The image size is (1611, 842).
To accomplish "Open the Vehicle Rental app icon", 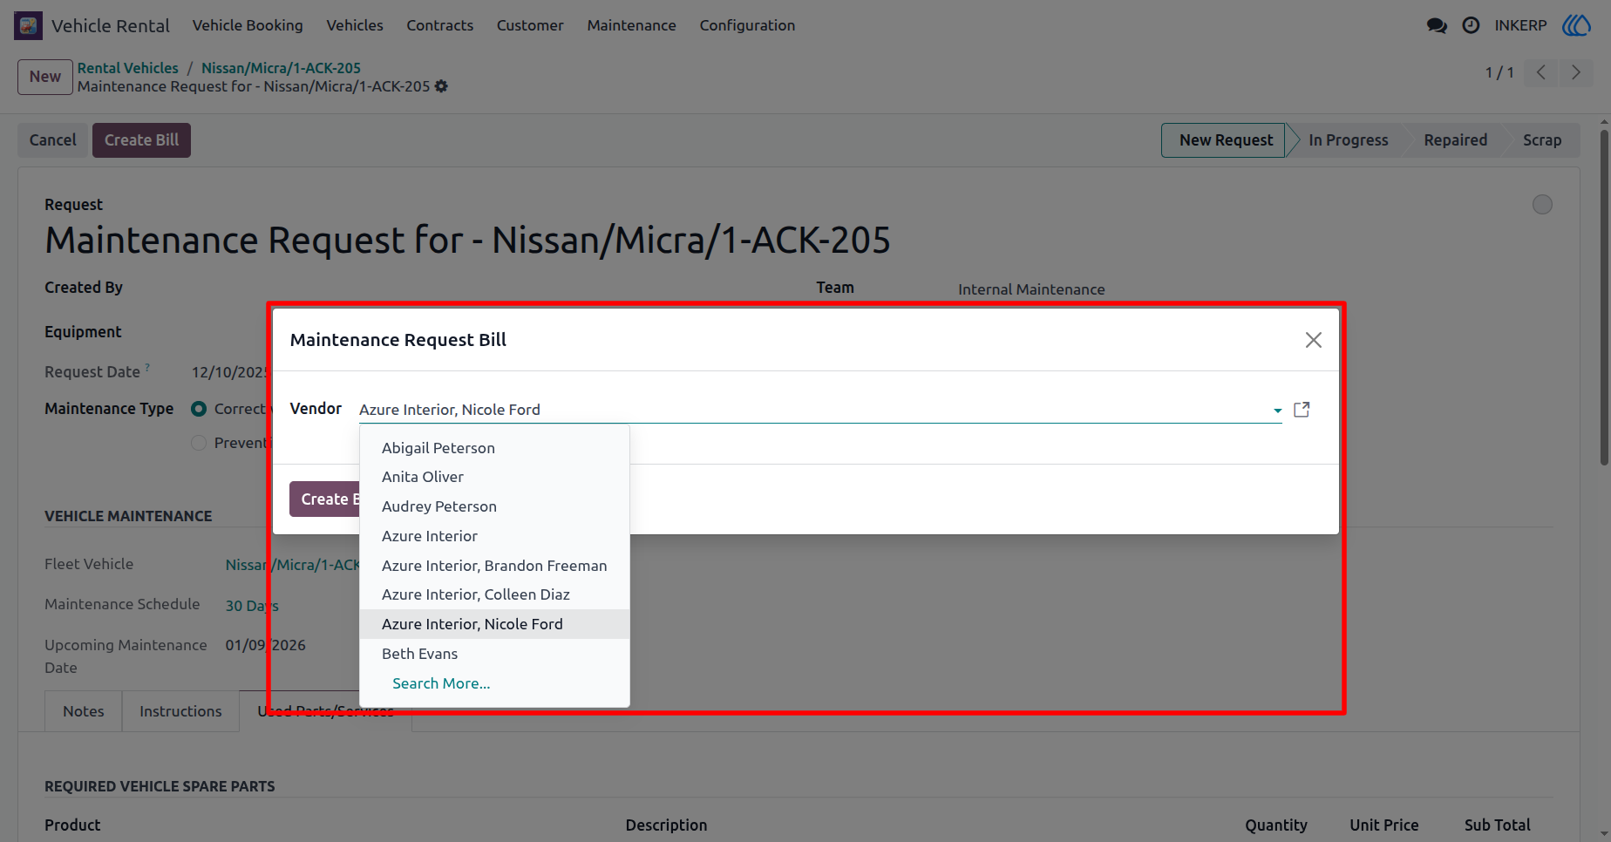I will pos(28,25).
